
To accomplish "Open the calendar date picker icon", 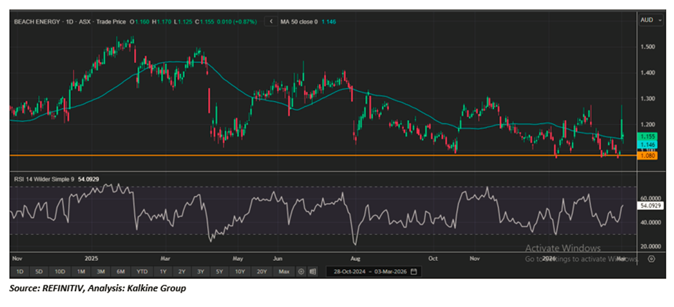I will (x=414, y=272).
